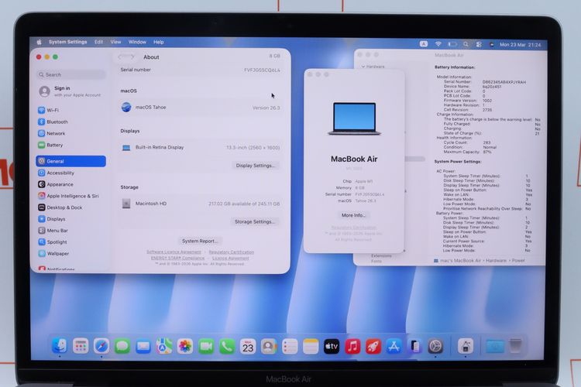
Task: Click Sign in with your Apple Account
Action: 70,91
